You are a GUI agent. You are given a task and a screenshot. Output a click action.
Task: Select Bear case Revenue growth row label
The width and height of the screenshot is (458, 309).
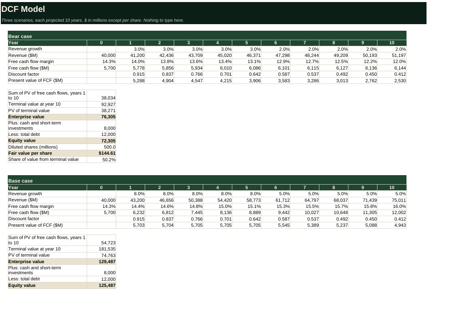point(47,49)
